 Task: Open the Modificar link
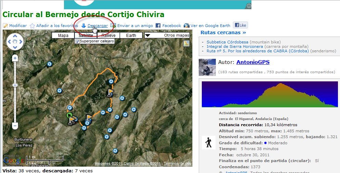click(x=18, y=26)
